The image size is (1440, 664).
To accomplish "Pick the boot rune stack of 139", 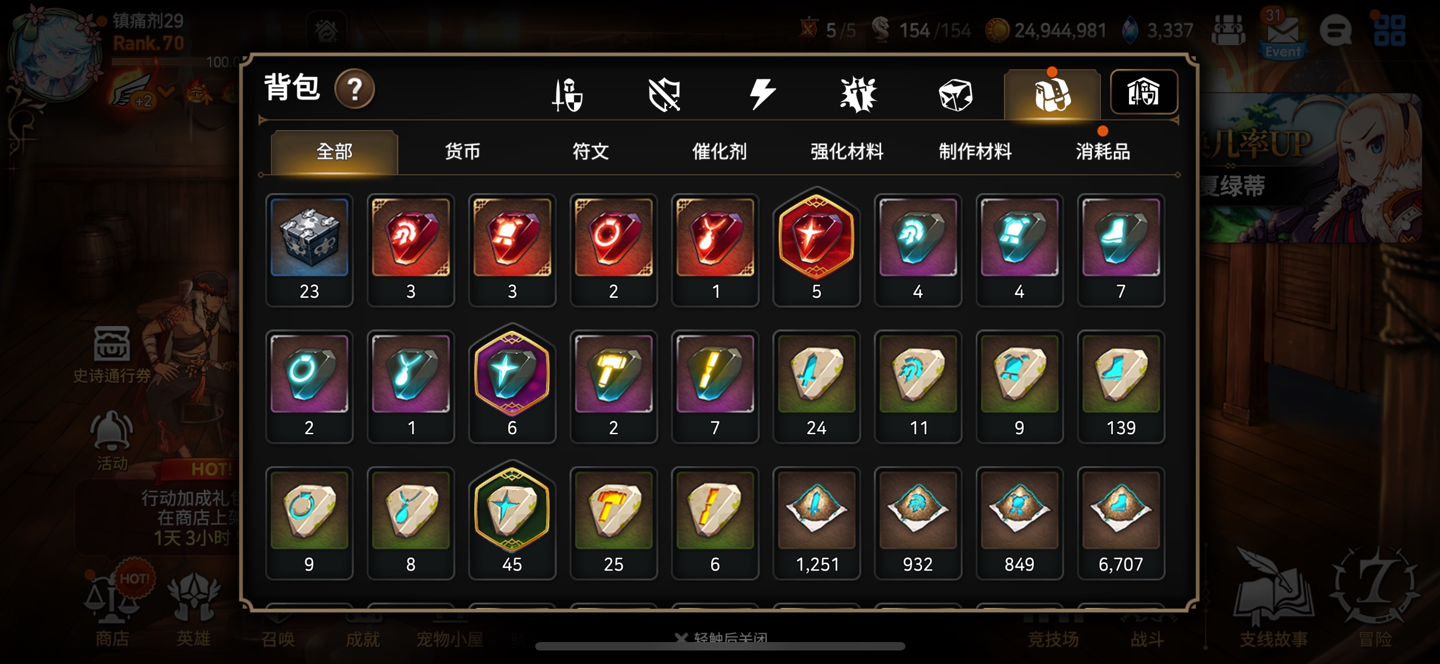I will point(1121,386).
